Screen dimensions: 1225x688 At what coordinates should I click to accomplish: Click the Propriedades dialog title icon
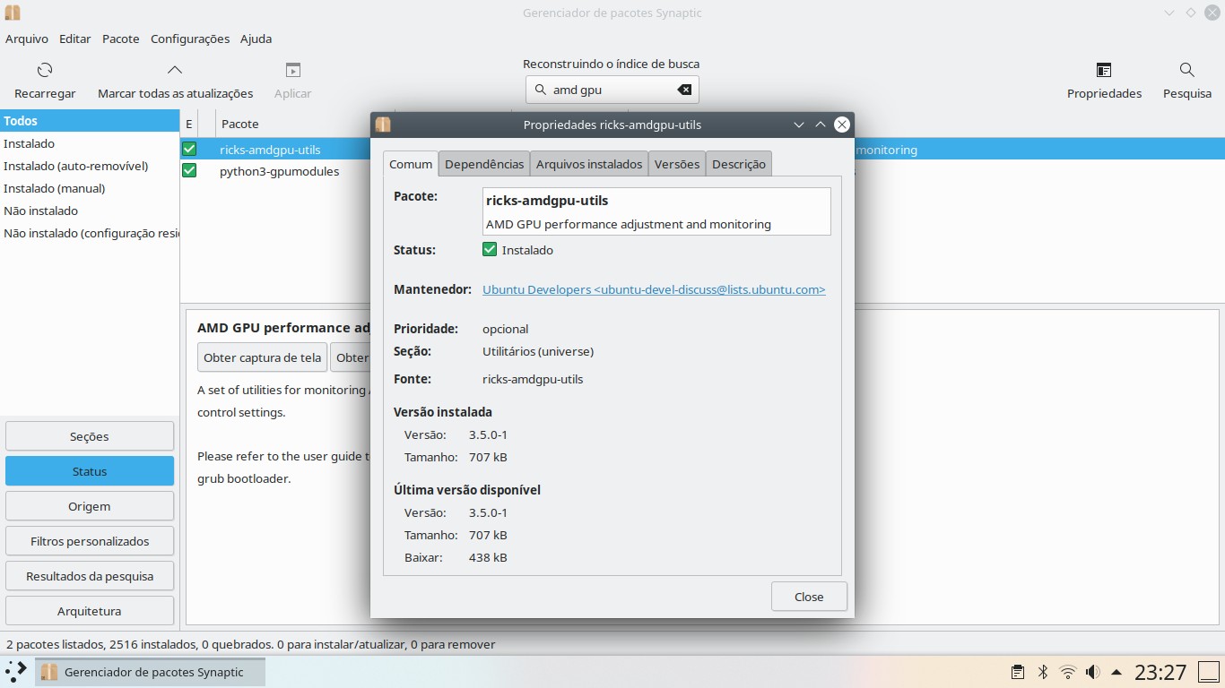383,125
